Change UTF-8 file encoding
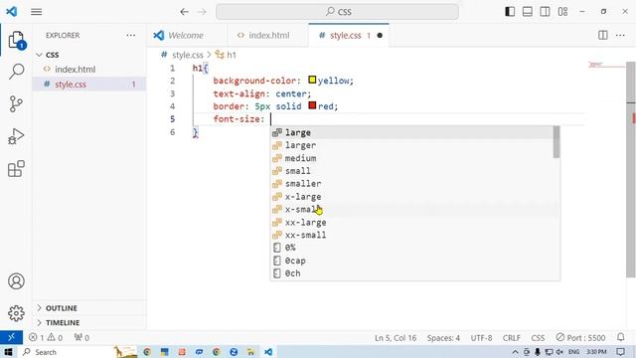Viewport: 636px width, 358px height. click(481, 338)
